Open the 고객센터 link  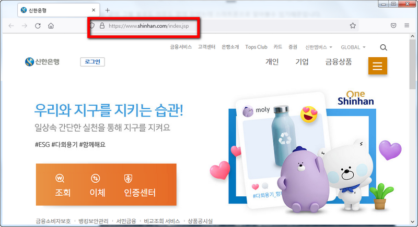pyautogui.click(x=206, y=47)
